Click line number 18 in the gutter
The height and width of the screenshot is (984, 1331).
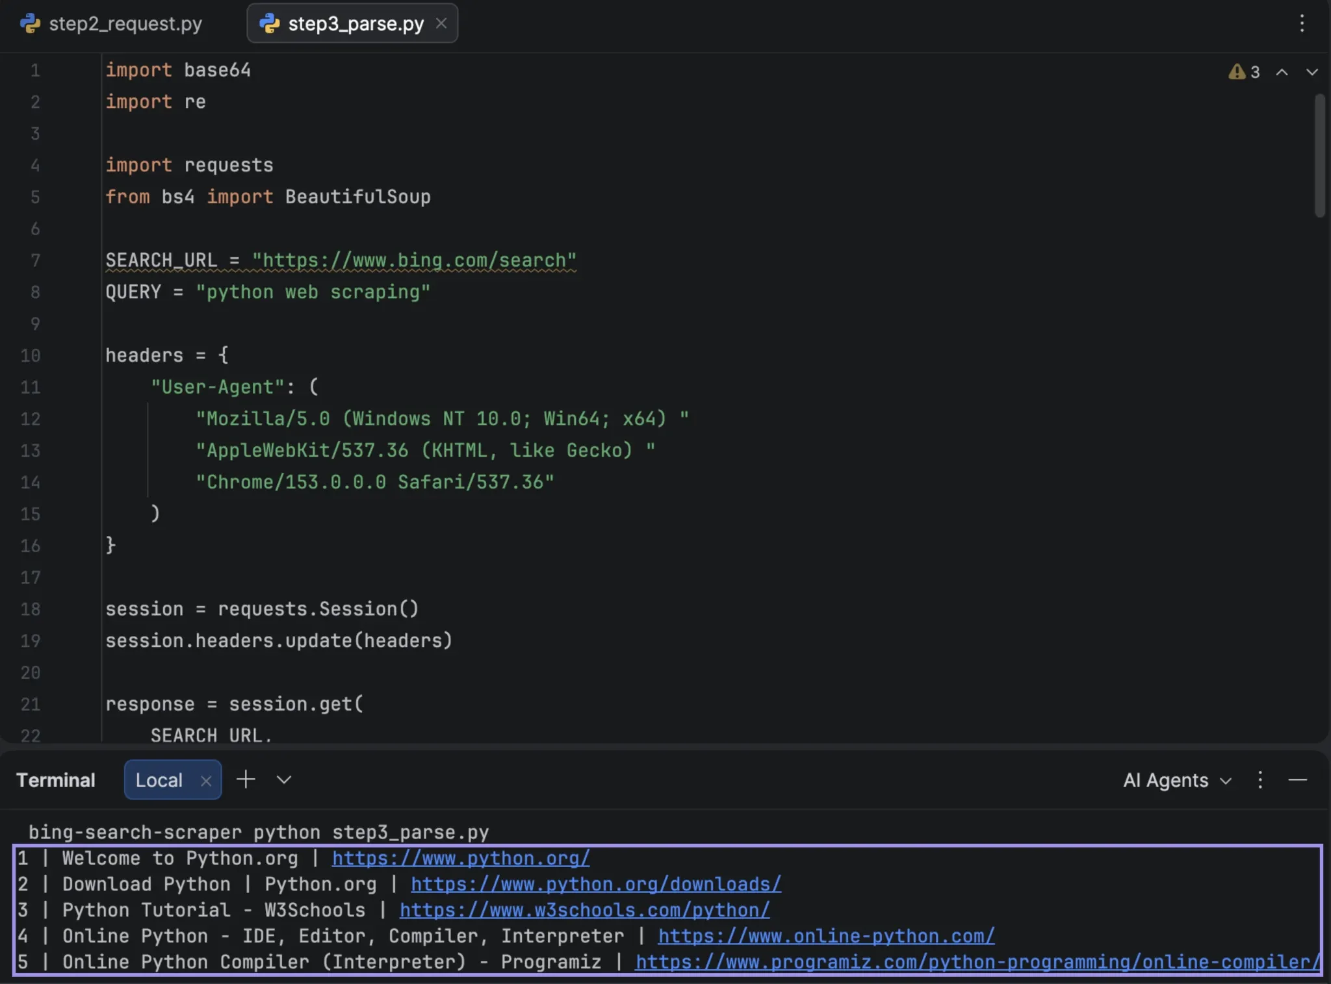[31, 609]
